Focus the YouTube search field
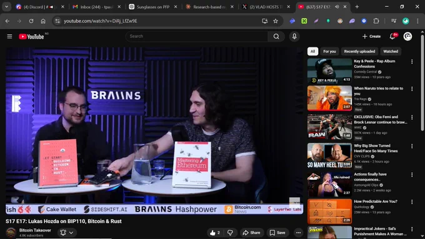 pyautogui.click(x=197, y=36)
